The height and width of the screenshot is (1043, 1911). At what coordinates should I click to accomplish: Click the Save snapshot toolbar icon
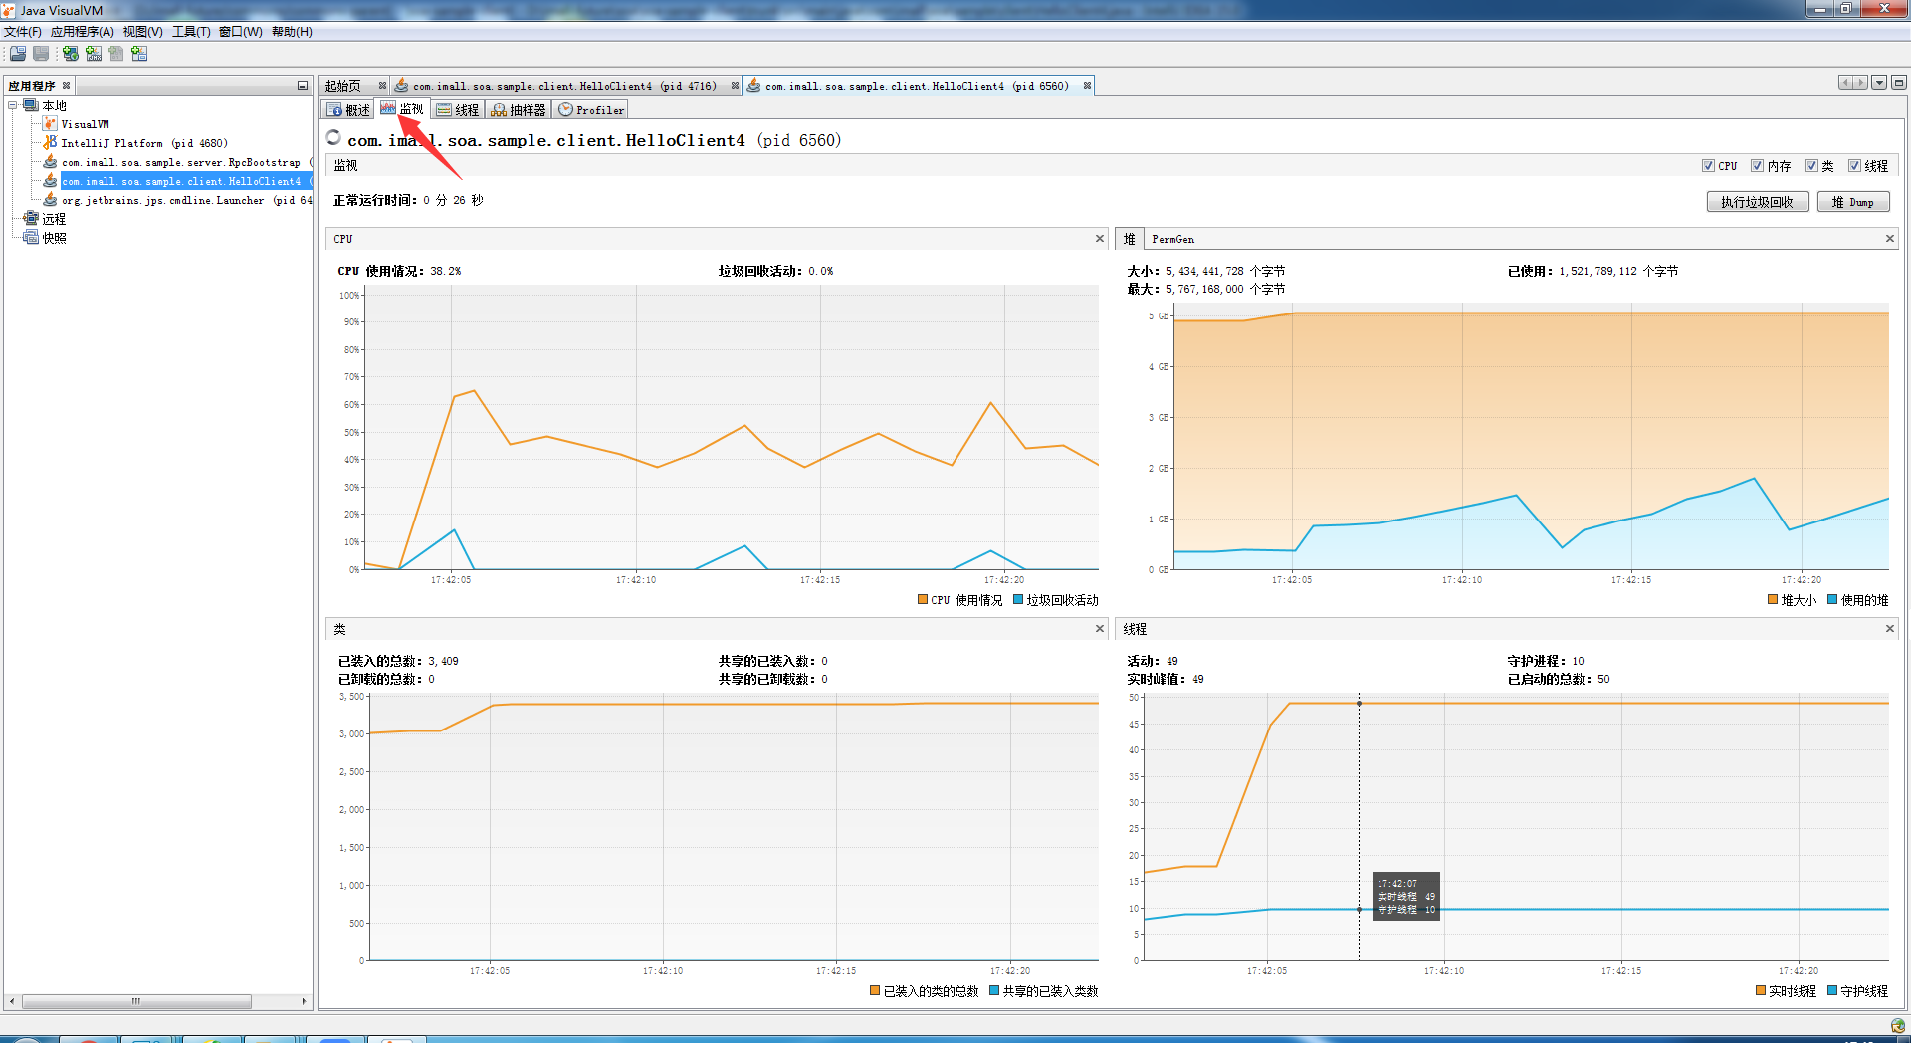(x=41, y=53)
